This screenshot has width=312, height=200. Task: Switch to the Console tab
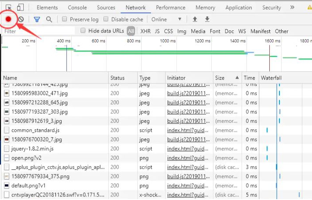pyautogui.click(x=77, y=7)
